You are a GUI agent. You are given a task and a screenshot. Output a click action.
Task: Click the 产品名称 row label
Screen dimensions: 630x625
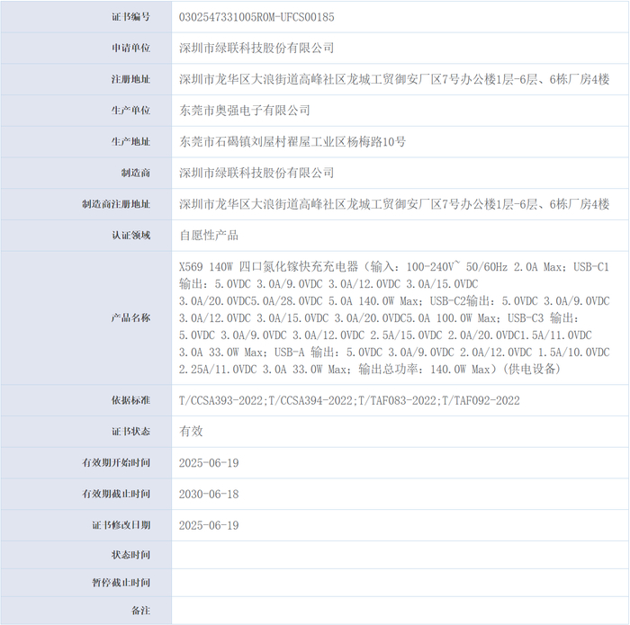click(x=130, y=318)
